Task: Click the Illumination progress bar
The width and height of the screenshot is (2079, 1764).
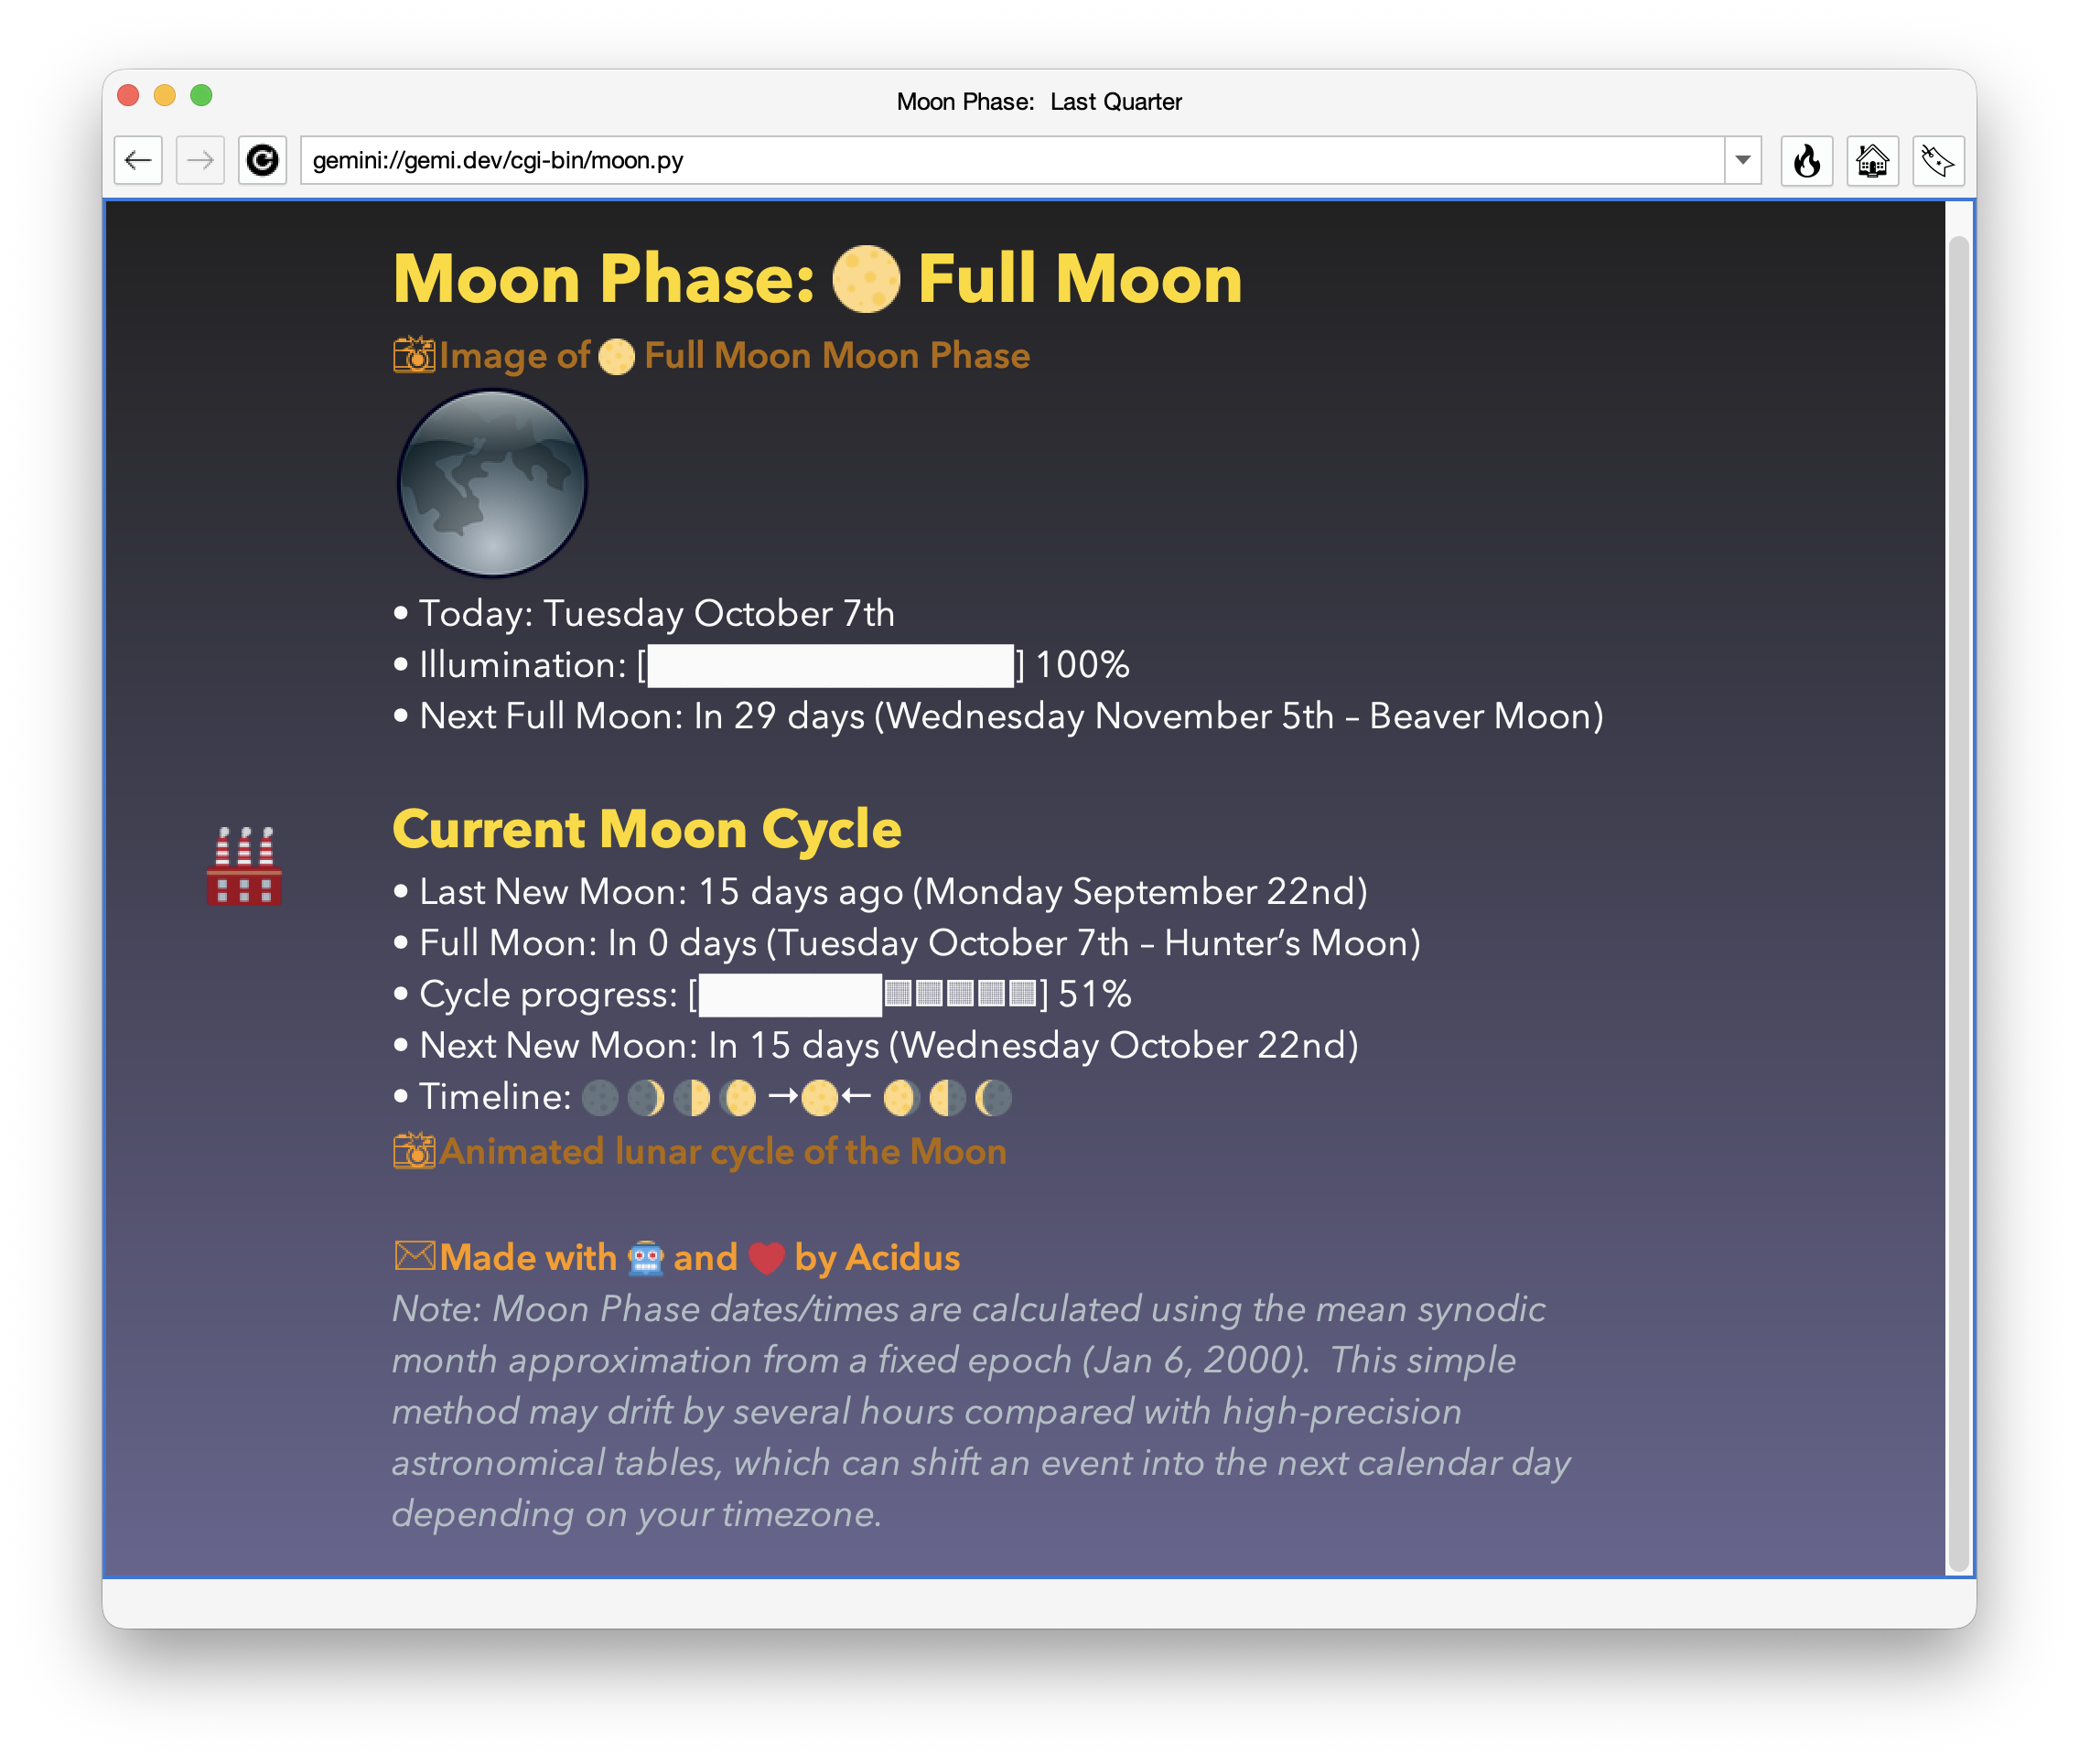Action: click(x=830, y=666)
